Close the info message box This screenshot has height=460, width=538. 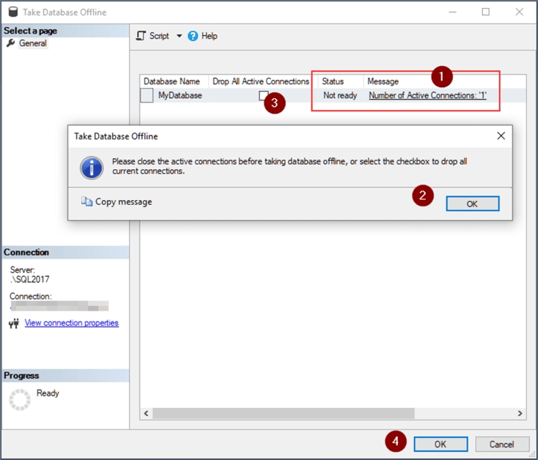click(x=501, y=136)
